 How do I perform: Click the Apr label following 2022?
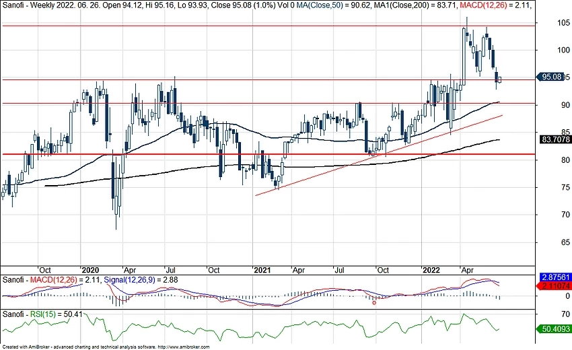pyautogui.click(x=467, y=270)
